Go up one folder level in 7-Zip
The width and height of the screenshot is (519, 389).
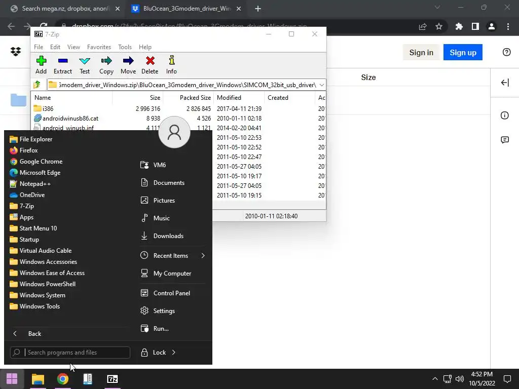(37, 85)
